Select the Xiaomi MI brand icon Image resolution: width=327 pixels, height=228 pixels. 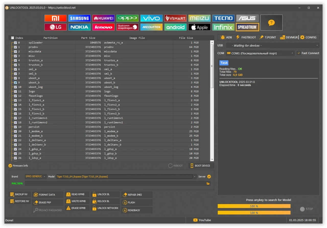[55, 18]
